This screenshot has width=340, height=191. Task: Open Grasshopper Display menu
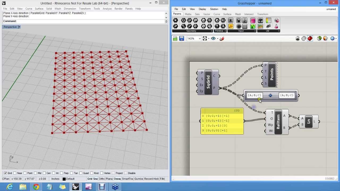pos(202,9)
